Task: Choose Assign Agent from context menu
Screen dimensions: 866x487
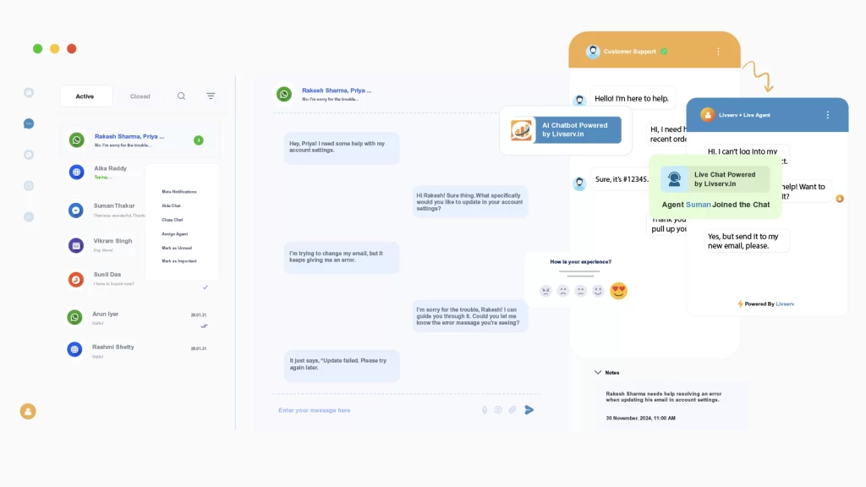Action: click(x=175, y=233)
